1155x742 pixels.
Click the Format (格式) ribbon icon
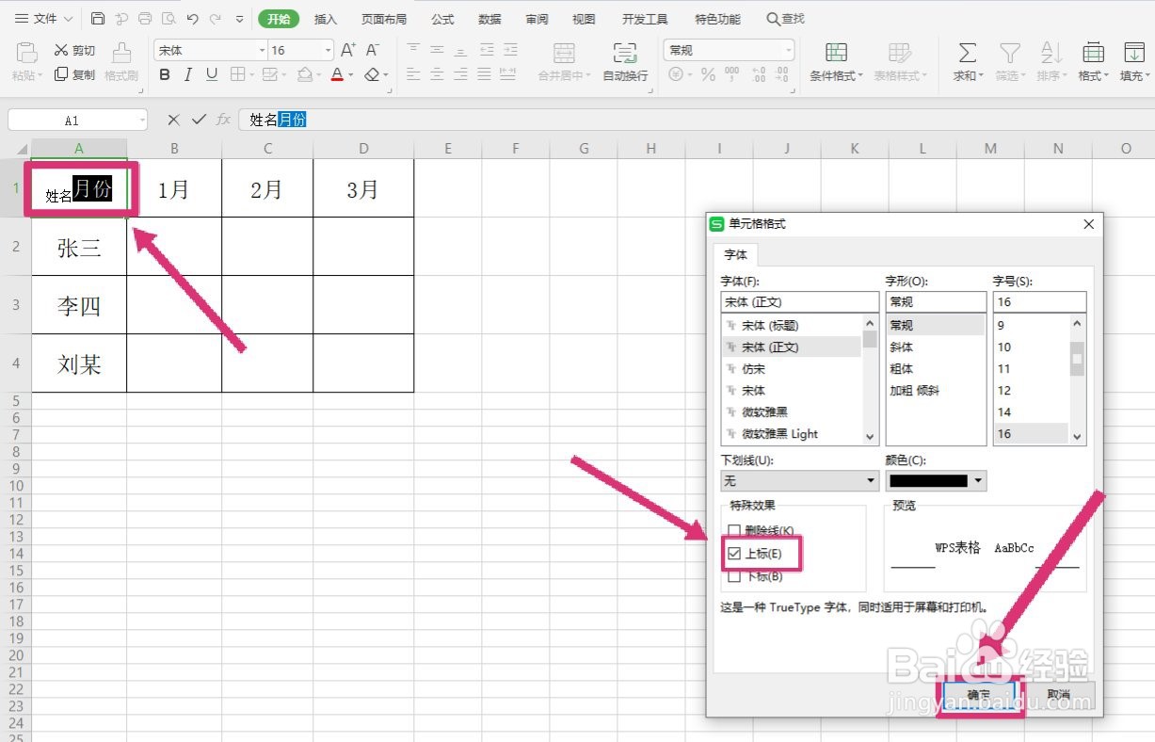[x=1093, y=53]
